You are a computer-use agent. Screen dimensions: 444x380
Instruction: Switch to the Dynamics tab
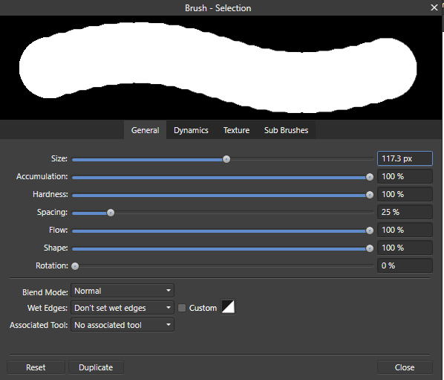coord(191,130)
